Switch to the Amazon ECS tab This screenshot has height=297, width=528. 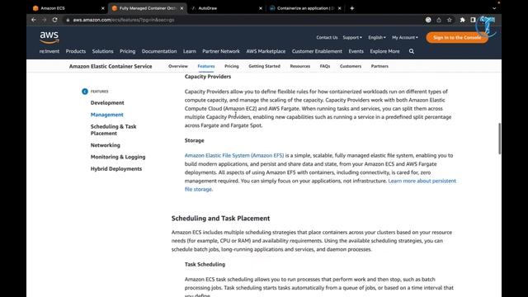[68, 8]
